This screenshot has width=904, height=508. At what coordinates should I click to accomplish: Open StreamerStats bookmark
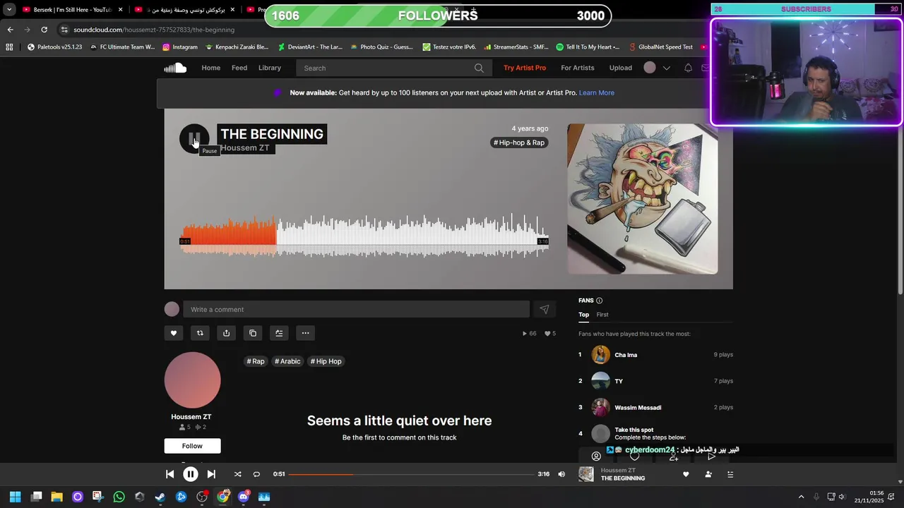click(516, 47)
